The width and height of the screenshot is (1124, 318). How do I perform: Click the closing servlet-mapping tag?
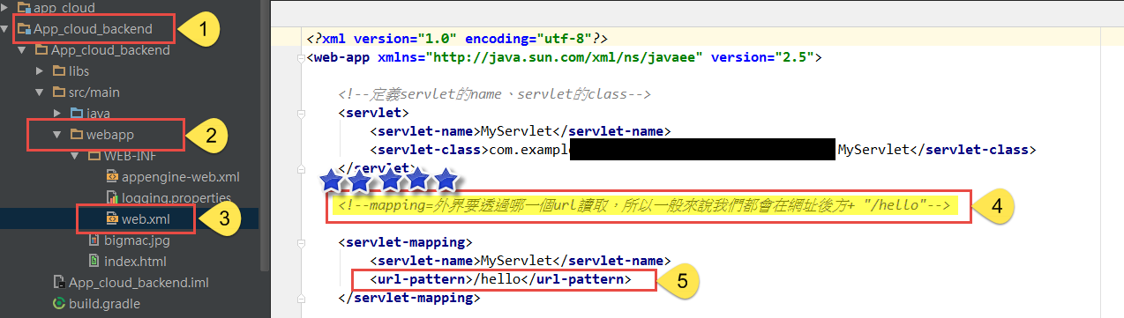(x=408, y=299)
